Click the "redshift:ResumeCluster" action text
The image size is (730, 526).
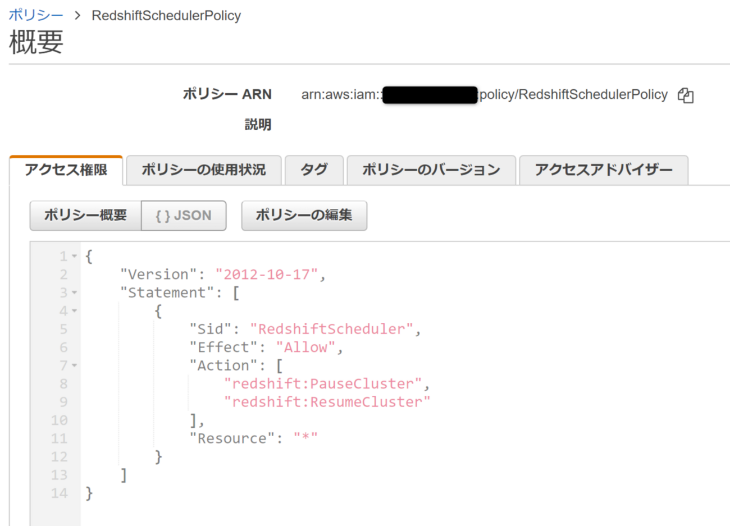coord(327,402)
